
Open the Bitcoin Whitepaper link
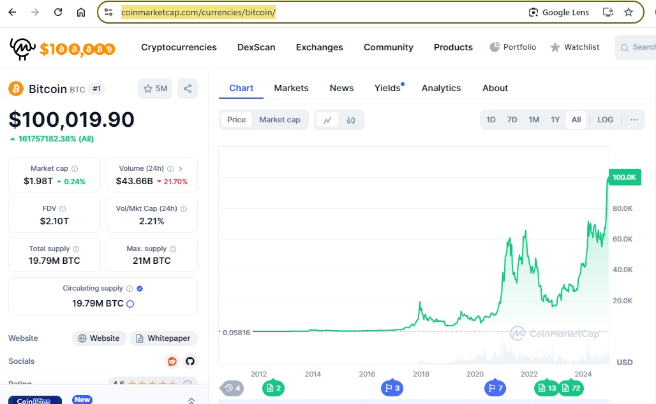[x=163, y=338]
